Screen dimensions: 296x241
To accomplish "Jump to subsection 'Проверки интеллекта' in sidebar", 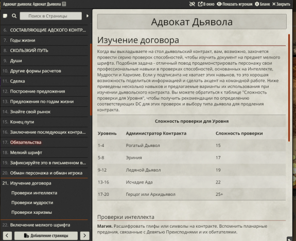I will point(34,193).
